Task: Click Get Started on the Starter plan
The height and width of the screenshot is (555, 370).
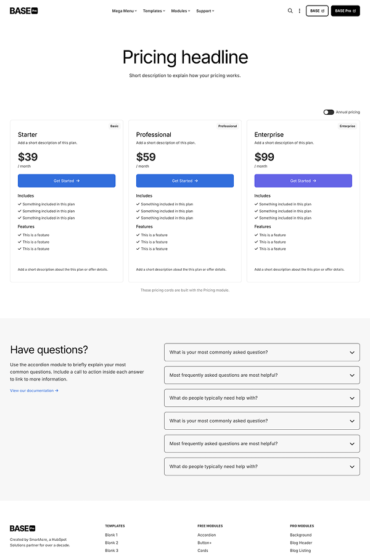Action: tap(67, 181)
